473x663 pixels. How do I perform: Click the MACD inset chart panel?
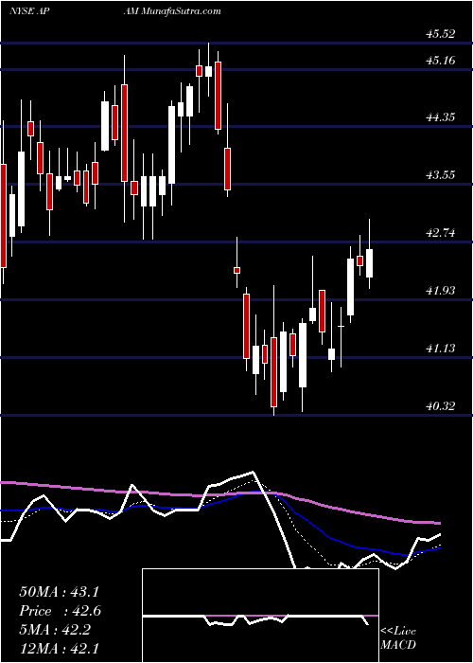click(260, 616)
